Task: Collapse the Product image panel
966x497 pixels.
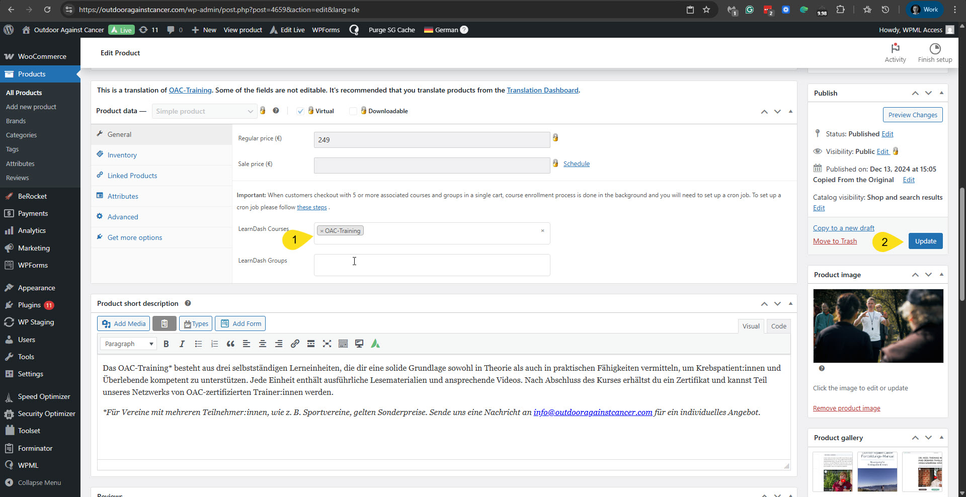Action: pyautogui.click(x=941, y=275)
